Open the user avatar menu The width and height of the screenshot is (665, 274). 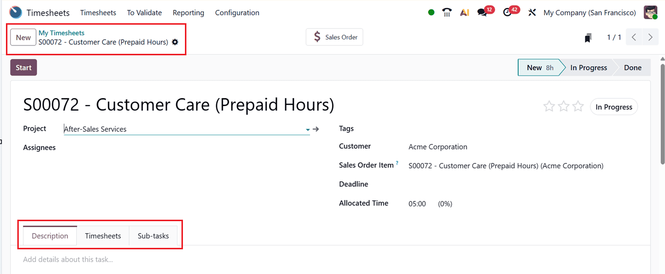click(x=651, y=12)
